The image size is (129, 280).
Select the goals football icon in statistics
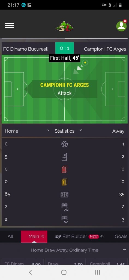[64, 144]
